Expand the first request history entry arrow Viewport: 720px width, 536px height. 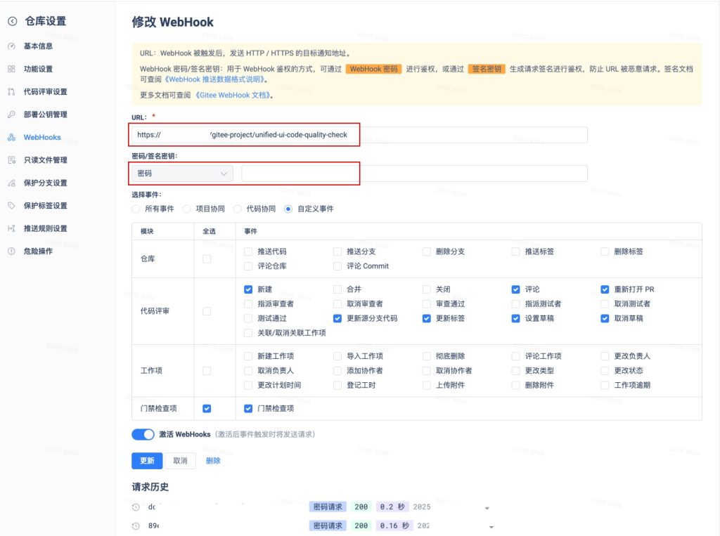(x=487, y=508)
